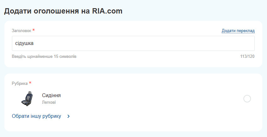Click the empty right part of title input
Image resolution: width=267 pixels, height=137 pixels.
pyautogui.click(x=204, y=43)
